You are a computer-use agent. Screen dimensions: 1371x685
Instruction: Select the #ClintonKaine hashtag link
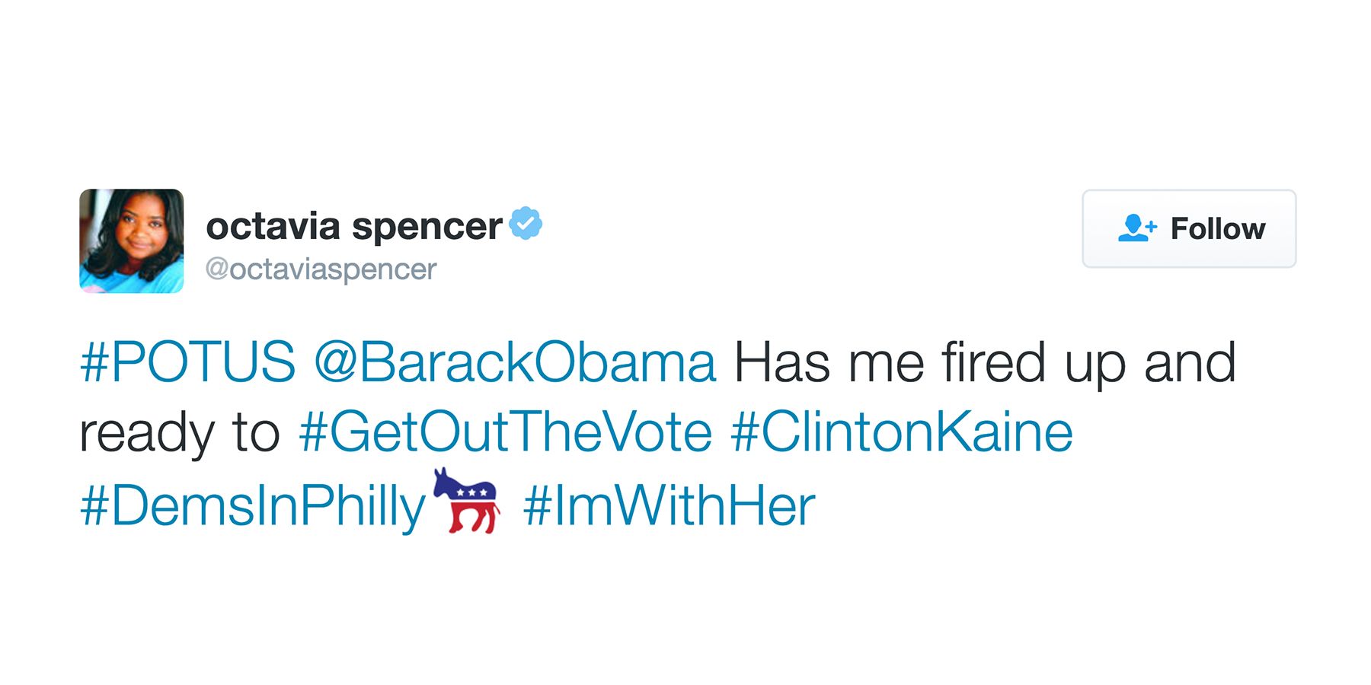pyautogui.click(x=902, y=432)
